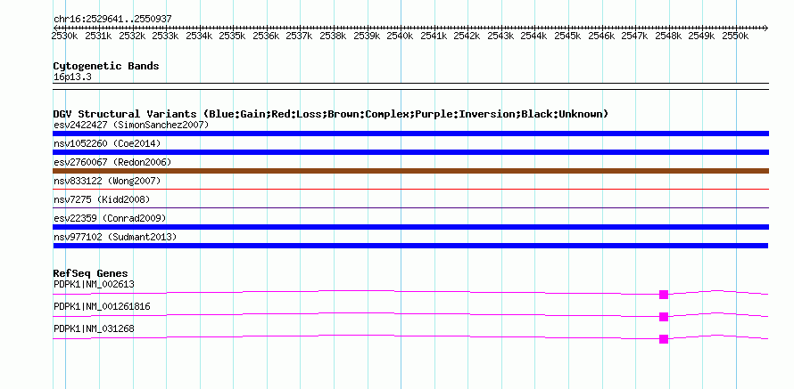Click the nsv1052260 (Coe2014) label
The image size is (794, 389).
tap(107, 143)
